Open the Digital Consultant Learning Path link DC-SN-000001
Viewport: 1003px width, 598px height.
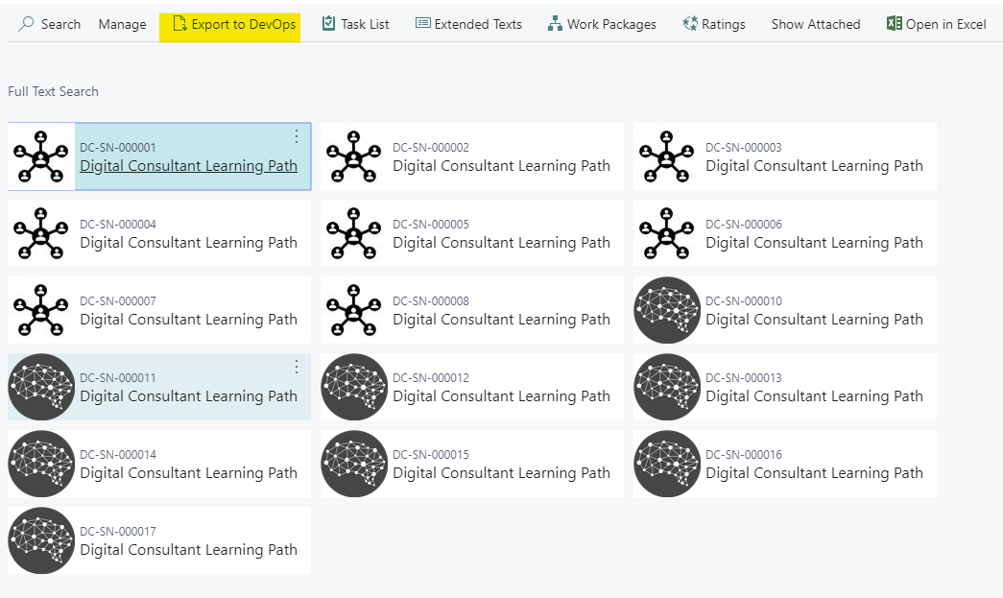pos(188,166)
